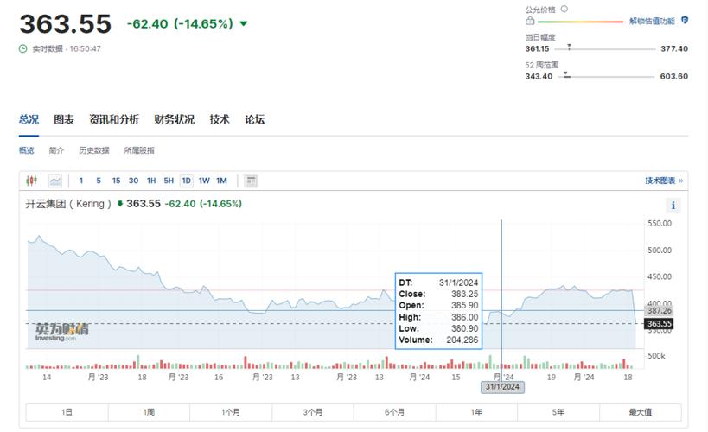The height and width of the screenshot is (432, 708).
Task: Open the 资讯和分析 tab
Action: (114, 119)
